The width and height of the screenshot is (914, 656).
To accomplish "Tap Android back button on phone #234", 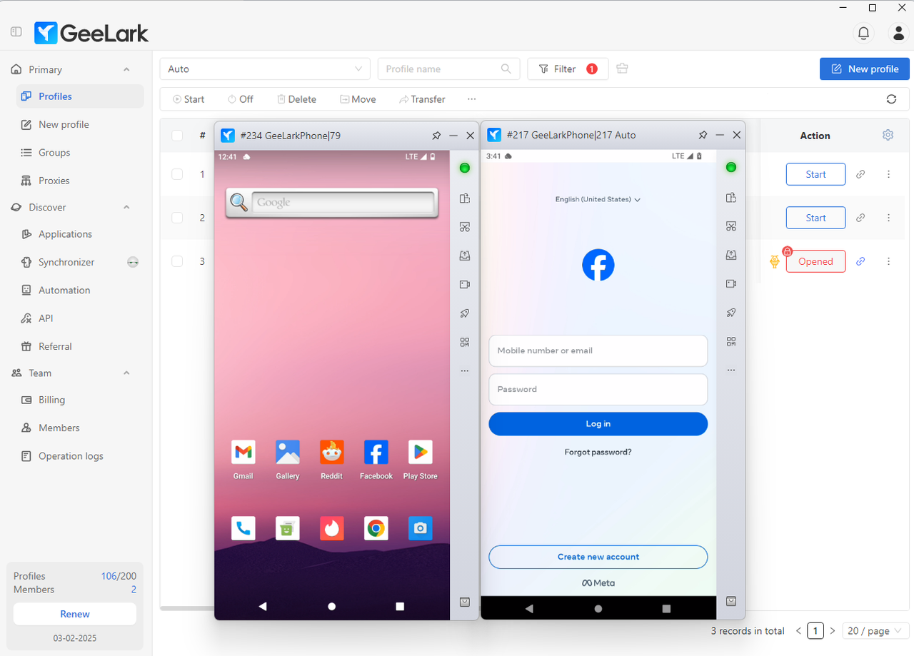I will [x=263, y=606].
